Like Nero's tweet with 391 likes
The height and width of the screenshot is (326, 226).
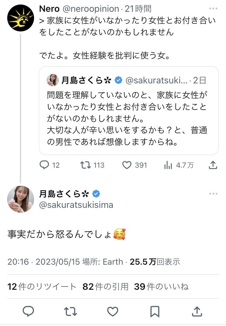127,165
